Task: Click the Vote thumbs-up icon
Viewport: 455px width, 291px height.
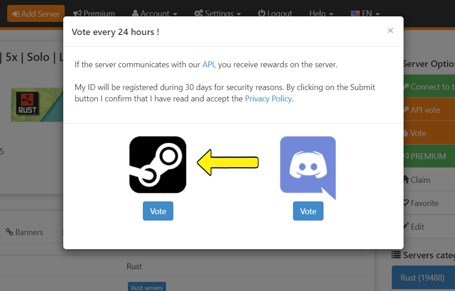Action: click(x=406, y=133)
